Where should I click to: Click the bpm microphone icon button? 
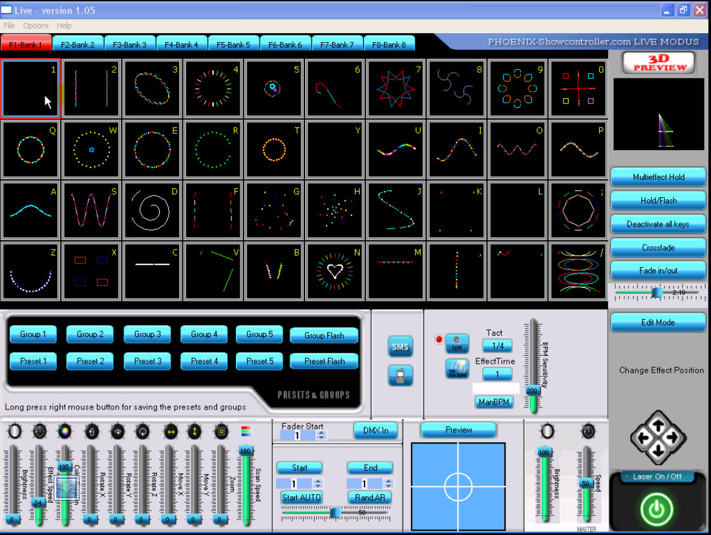(457, 344)
